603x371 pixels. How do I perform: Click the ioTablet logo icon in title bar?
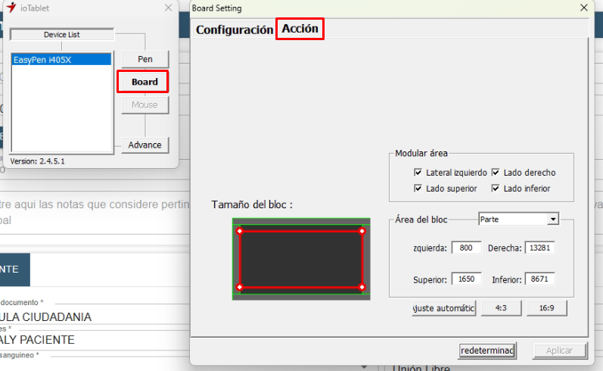[11, 8]
